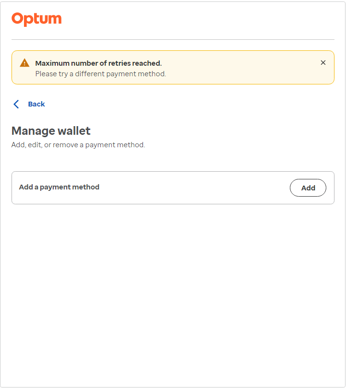The width and height of the screenshot is (346, 388).
Task: Click the Add button to add a payment method
Action: click(308, 188)
